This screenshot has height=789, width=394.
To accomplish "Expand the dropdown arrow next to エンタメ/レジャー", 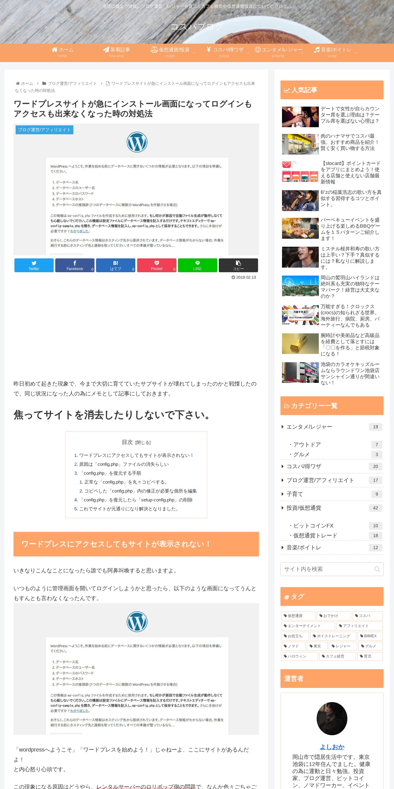I will click(302, 53).
